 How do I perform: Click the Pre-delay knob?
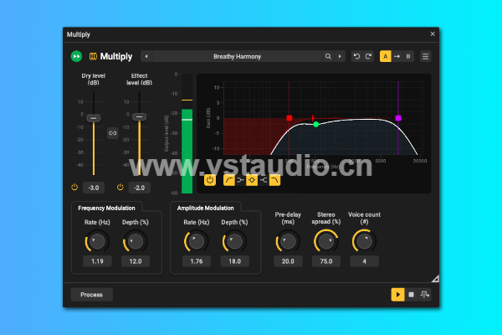click(x=288, y=241)
